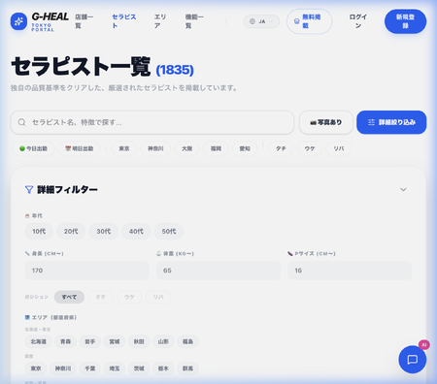Click the (1835) therapist count text
The width and height of the screenshot is (437, 384).
(x=175, y=70)
